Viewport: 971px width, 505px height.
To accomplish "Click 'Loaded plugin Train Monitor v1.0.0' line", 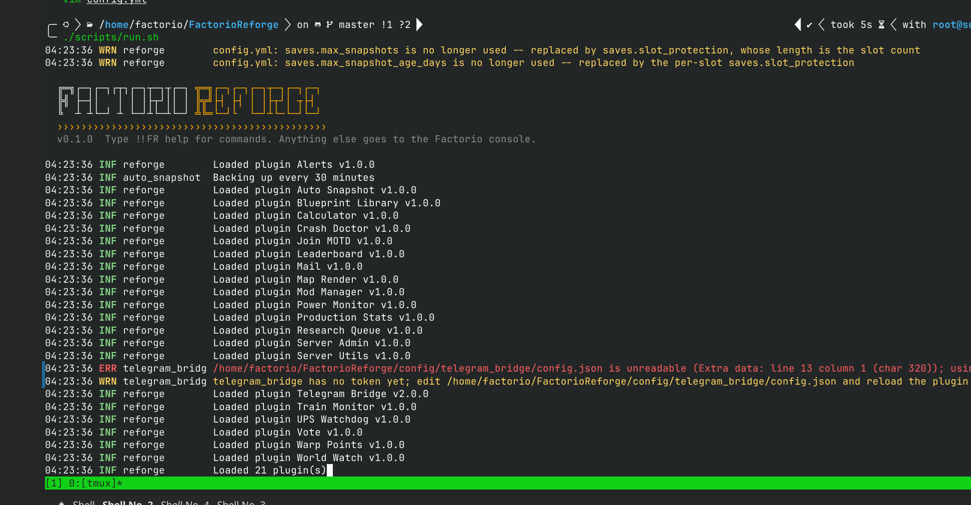I will click(x=314, y=407).
